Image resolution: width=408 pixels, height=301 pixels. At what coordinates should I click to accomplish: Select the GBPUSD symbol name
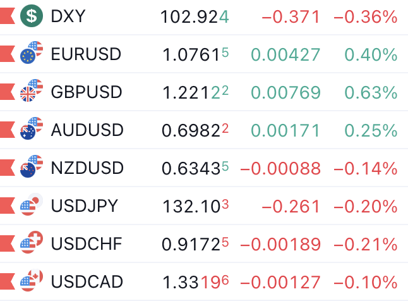(87, 92)
